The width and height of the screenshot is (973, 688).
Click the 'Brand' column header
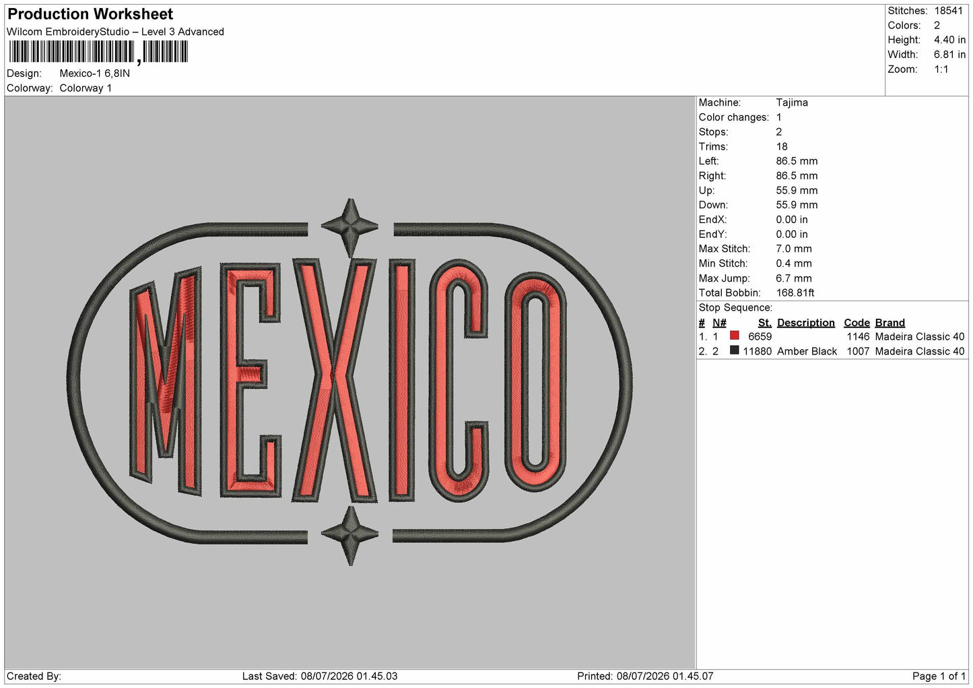coord(890,323)
